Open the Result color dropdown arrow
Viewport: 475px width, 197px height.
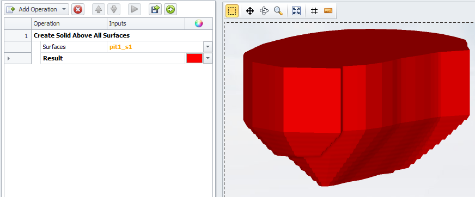[x=208, y=58]
